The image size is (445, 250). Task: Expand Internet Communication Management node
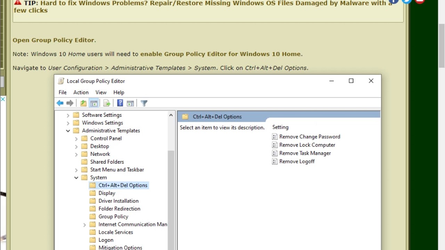point(84,225)
